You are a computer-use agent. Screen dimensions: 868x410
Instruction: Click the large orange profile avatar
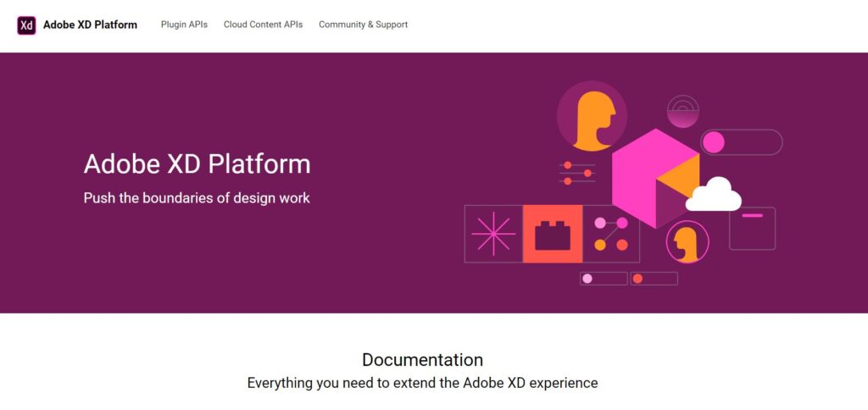(x=592, y=116)
